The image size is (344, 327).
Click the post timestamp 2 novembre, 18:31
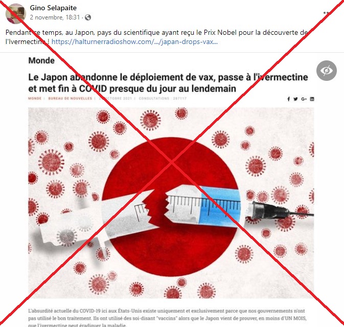(x=55, y=17)
